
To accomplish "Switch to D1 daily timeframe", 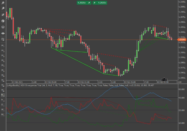I will (x=3, y=104).
